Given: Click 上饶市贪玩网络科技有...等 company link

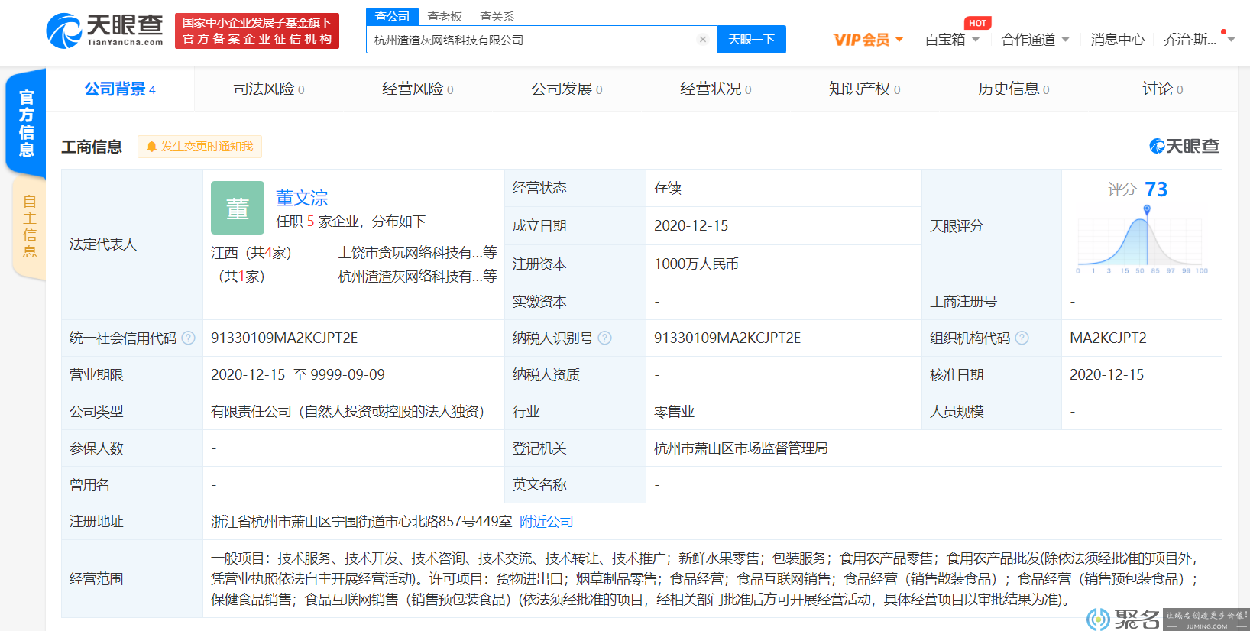Looking at the screenshot, I should 417,253.
